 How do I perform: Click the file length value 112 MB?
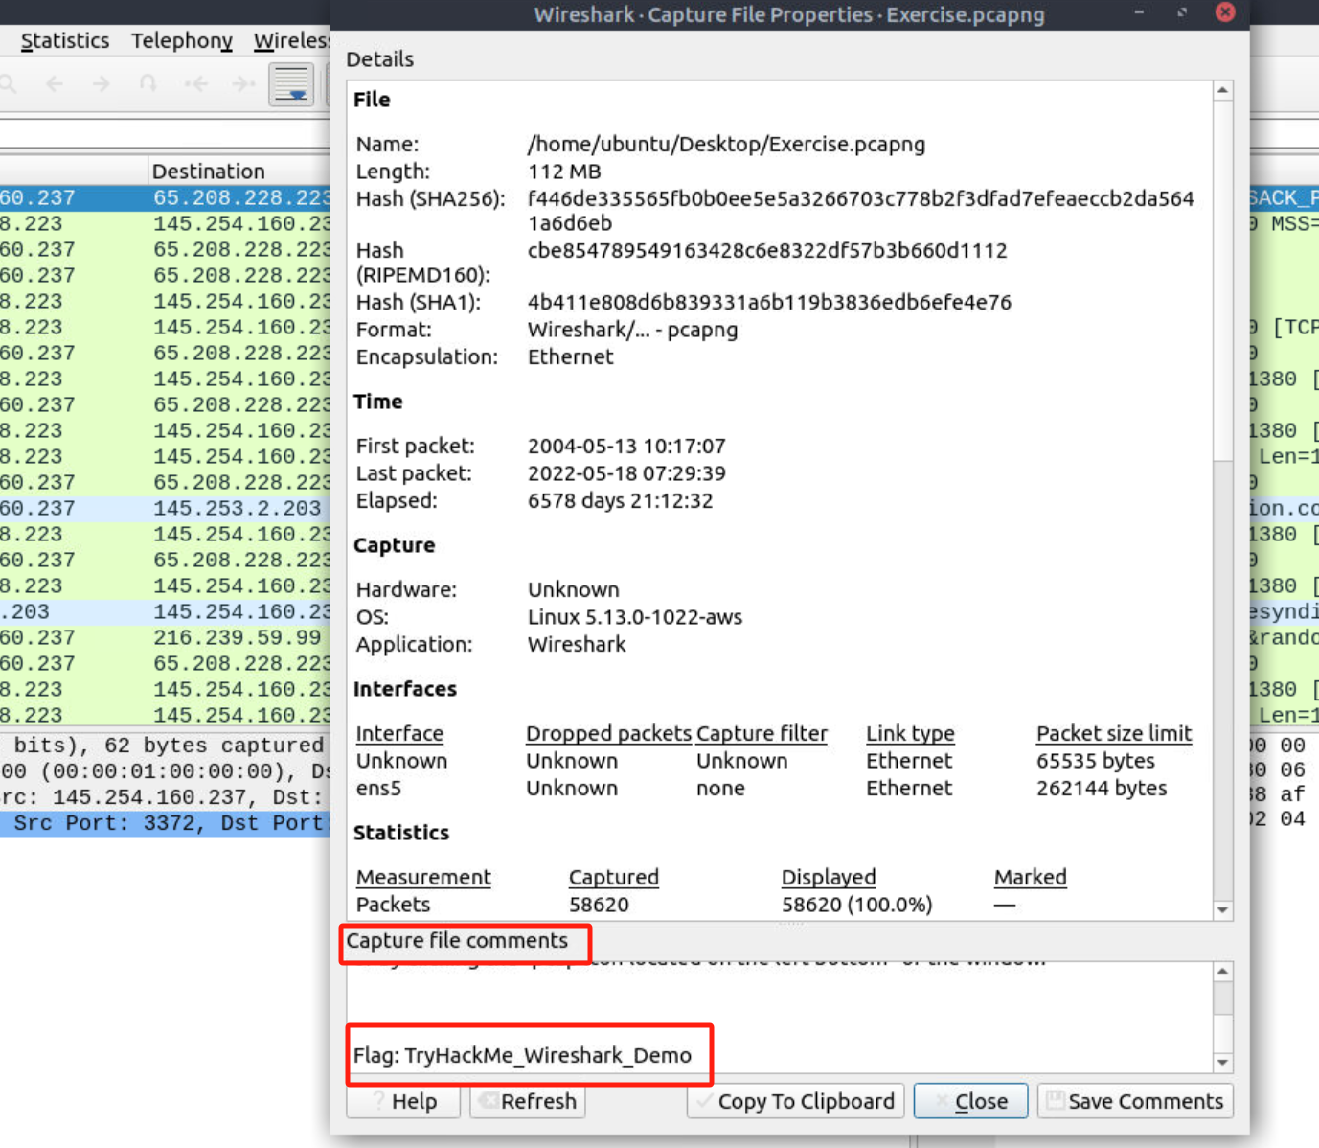click(x=564, y=172)
